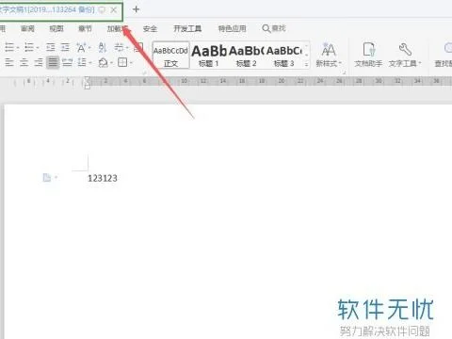452x339 pixels.
Task: Expand the Chinese layout dropdown arrow
Action: pyautogui.click(x=89, y=48)
